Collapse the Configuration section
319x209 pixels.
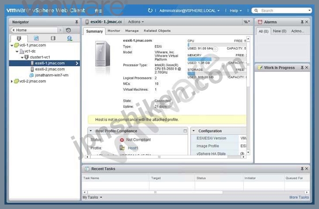pyautogui.click(x=194, y=131)
